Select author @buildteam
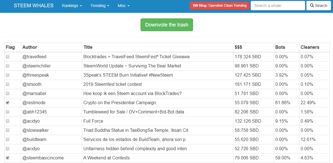Image resolution: width=333 pixels, height=163 pixels. tap(34, 140)
